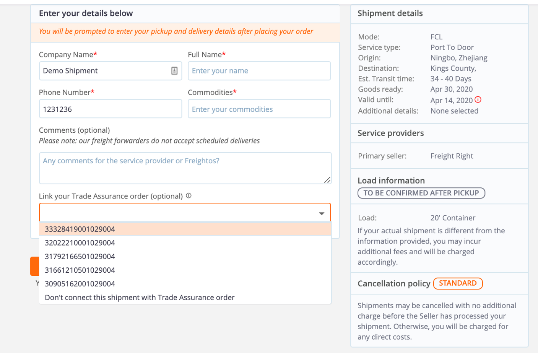The height and width of the screenshot is (353, 538).
Task: Click the Service providers heading
Action: pyautogui.click(x=390, y=133)
